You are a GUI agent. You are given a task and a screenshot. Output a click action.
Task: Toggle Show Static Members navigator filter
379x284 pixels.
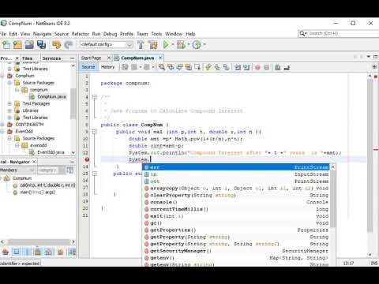(27, 252)
